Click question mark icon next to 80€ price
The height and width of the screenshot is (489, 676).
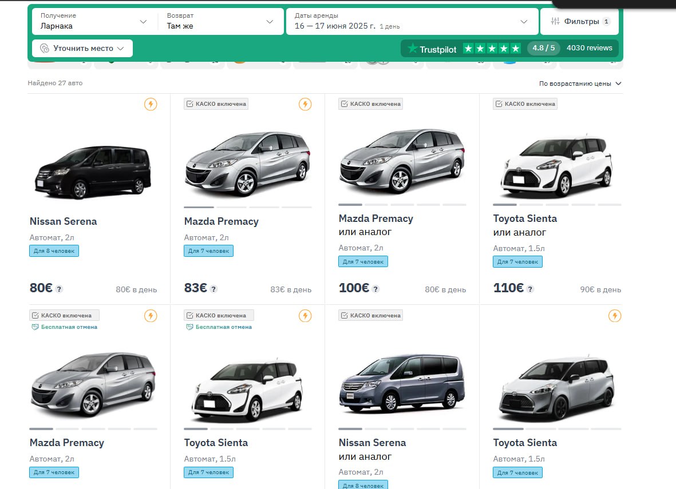(60, 289)
